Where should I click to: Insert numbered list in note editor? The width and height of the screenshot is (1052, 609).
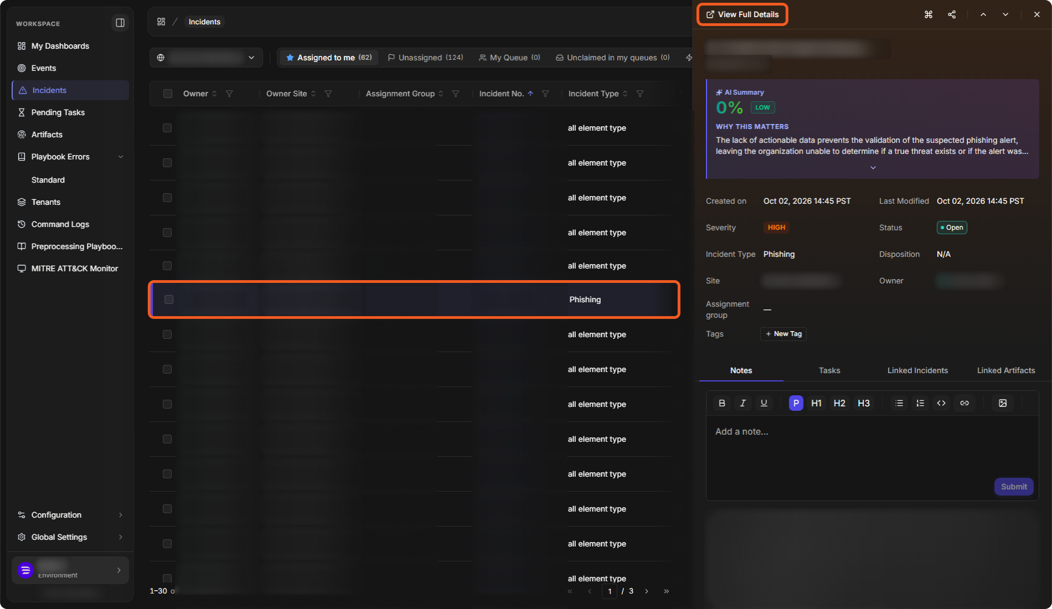point(920,403)
